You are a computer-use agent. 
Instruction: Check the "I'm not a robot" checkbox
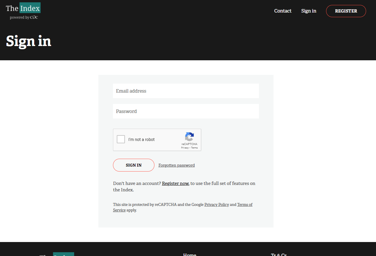click(x=121, y=140)
